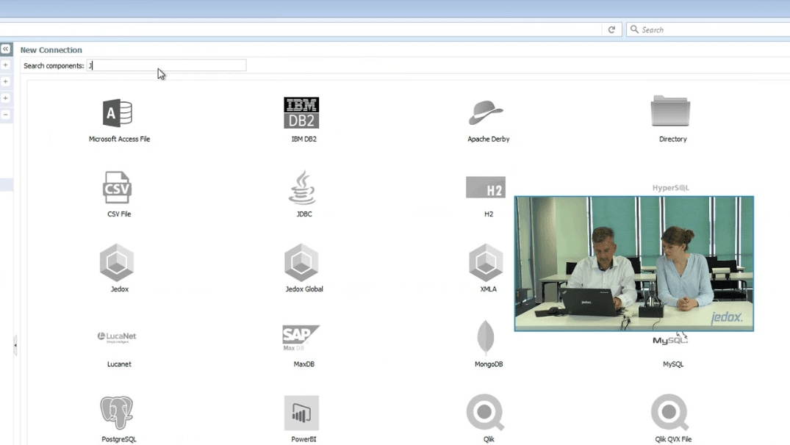
Task: Click the 'Jedox Global' label text
Action: pos(304,289)
